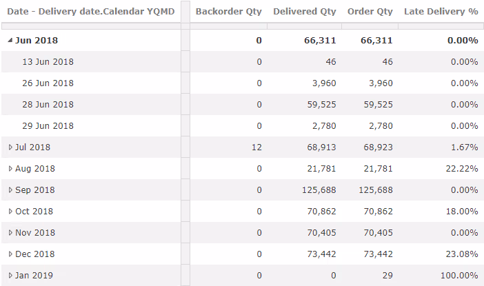Expand the Aug 2018 row
The height and width of the screenshot is (286, 484).
click(x=10, y=168)
